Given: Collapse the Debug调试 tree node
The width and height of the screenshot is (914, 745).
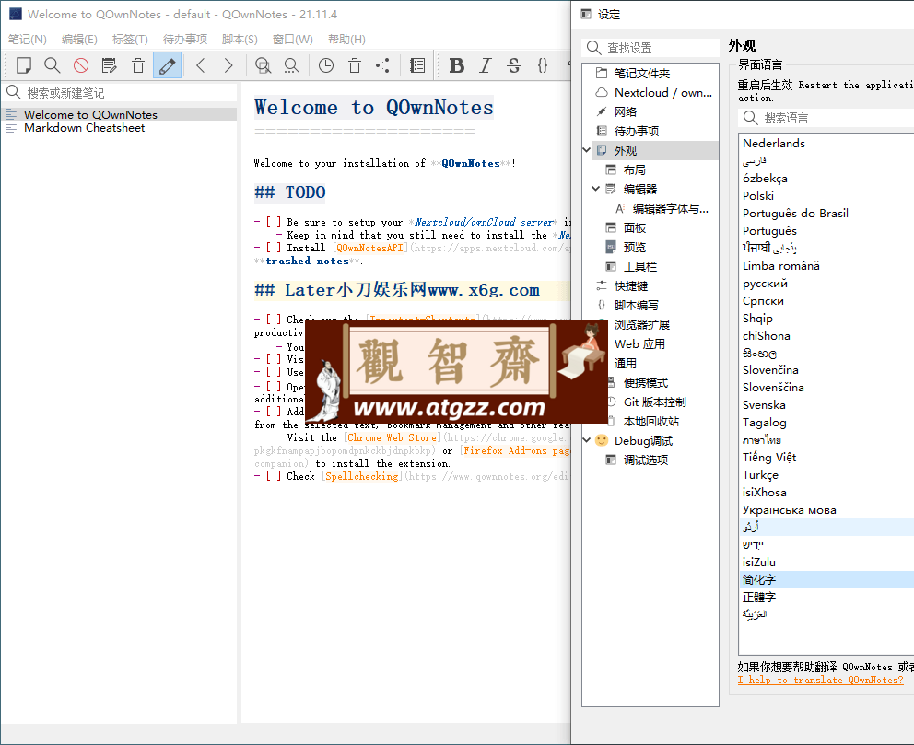Looking at the screenshot, I should tap(586, 440).
